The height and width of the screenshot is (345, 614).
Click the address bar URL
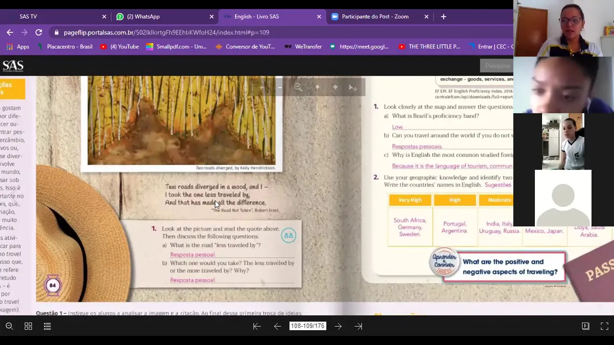coord(166,32)
